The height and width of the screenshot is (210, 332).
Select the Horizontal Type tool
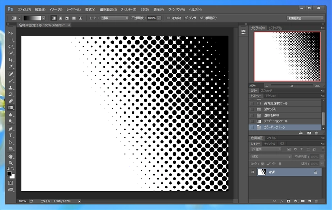point(10,135)
